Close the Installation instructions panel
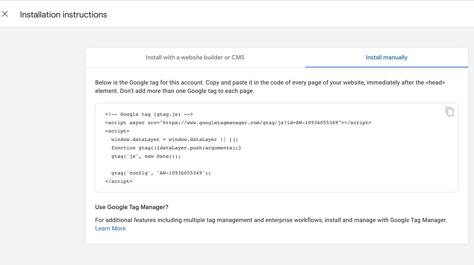Image resolution: width=474 pixels, height=265 pixels. tap(5, 14)
